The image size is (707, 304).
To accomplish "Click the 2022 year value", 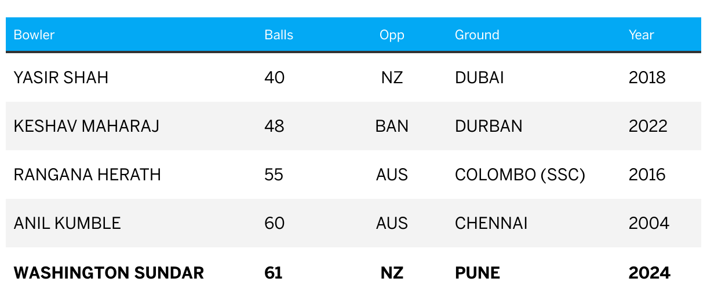I will pos(648,126).
